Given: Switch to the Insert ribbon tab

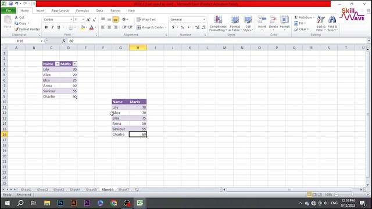Looking at the screenshot, I should (x=40, y=10).
